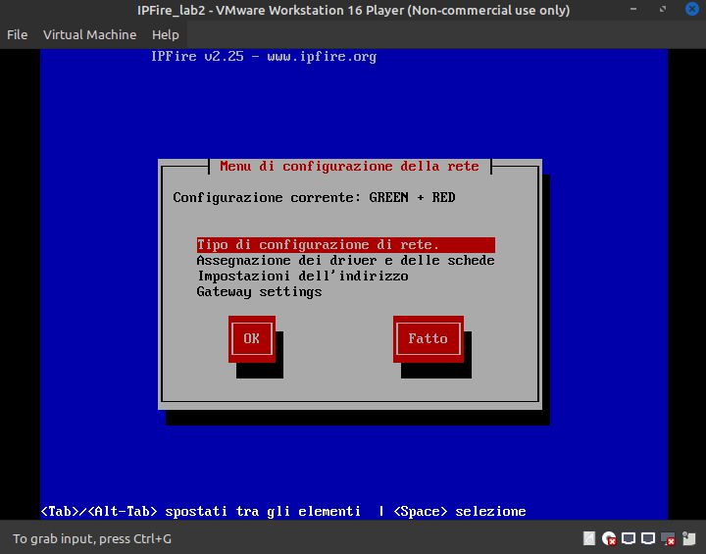Screen dimensions: 706x554
Task: Click the disconnected display device icon
Action: [668, 538]
